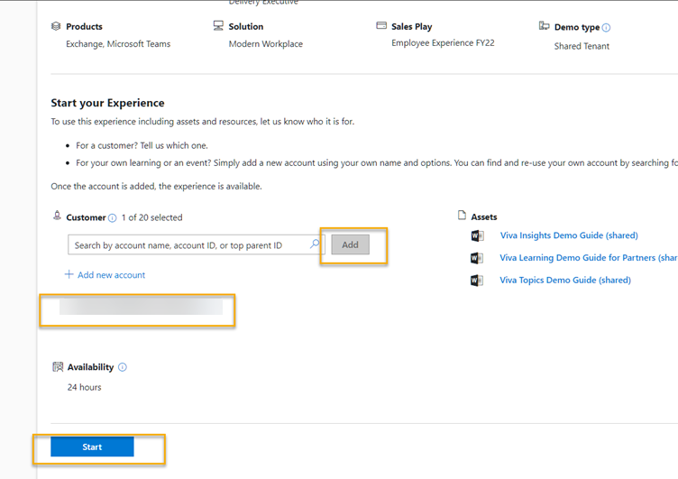The image size is (678, 479).
Task: Click "Once the account is added" sentence
Action: [x=156, y=187]
